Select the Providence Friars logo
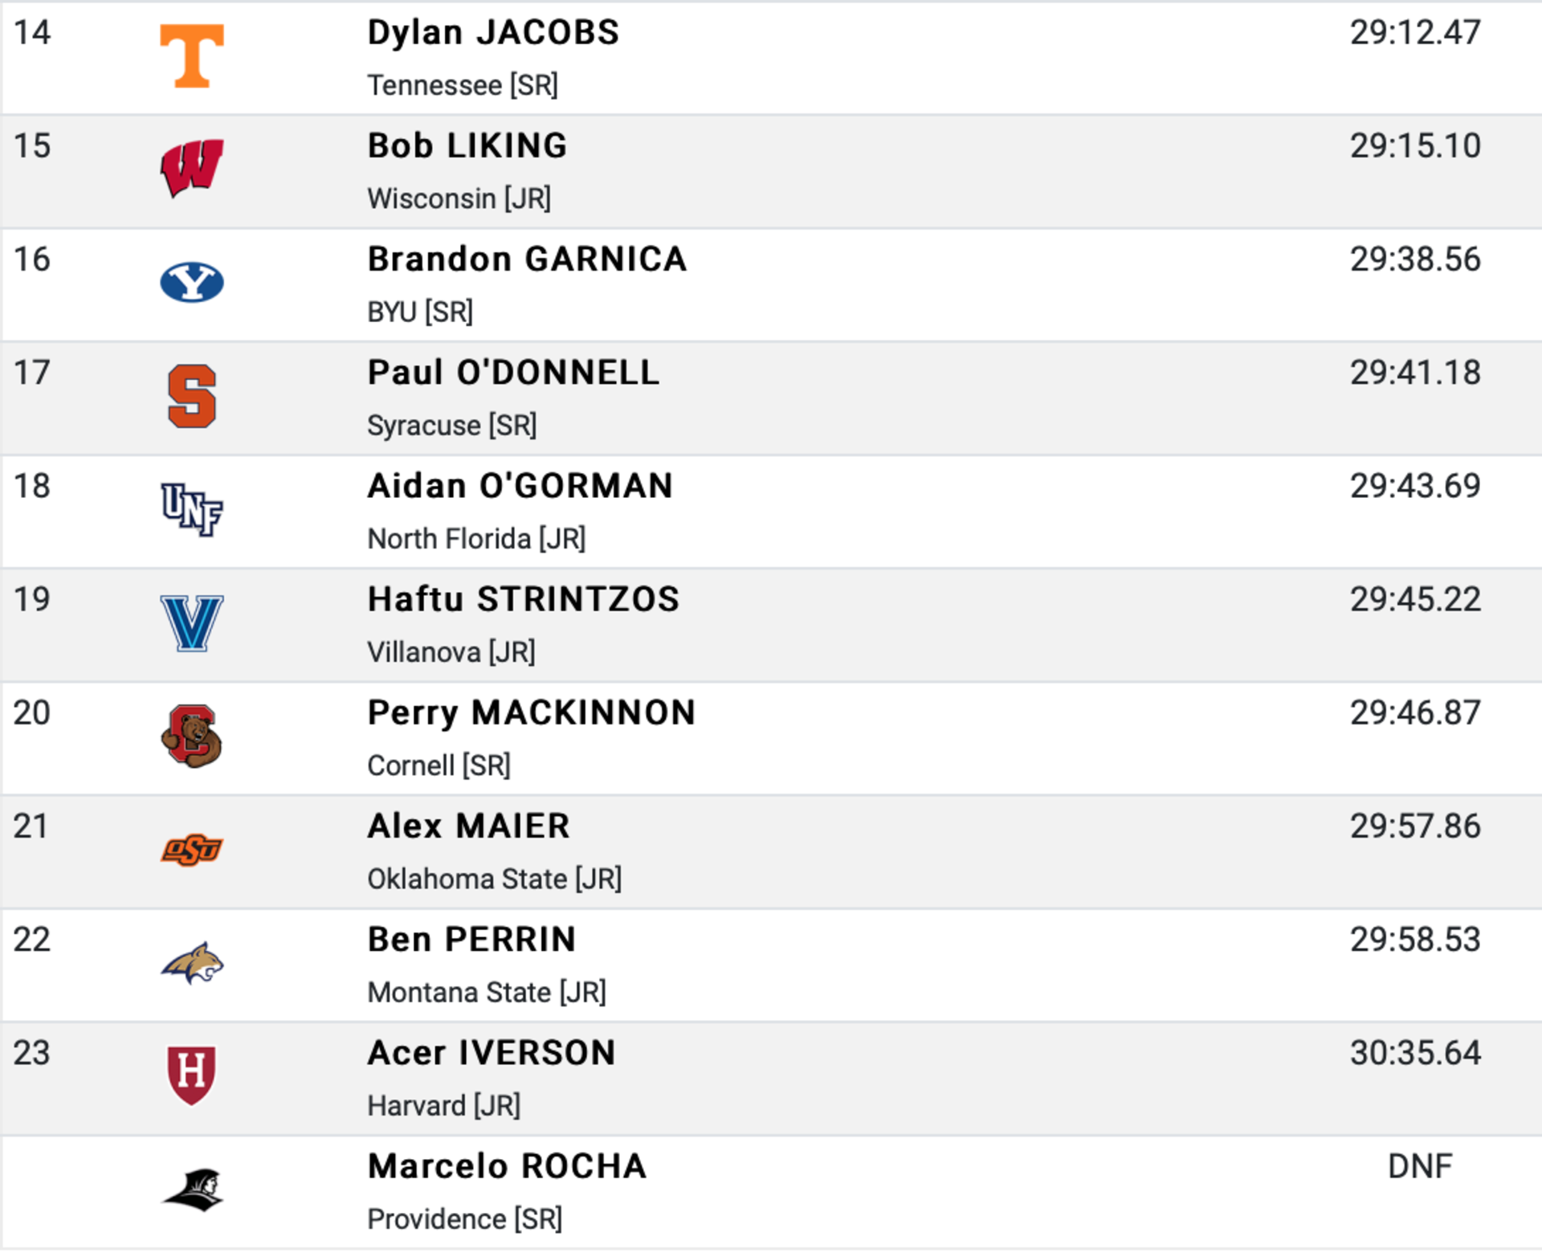This screenshot has width=1542, height=1253. point(193,1190)
